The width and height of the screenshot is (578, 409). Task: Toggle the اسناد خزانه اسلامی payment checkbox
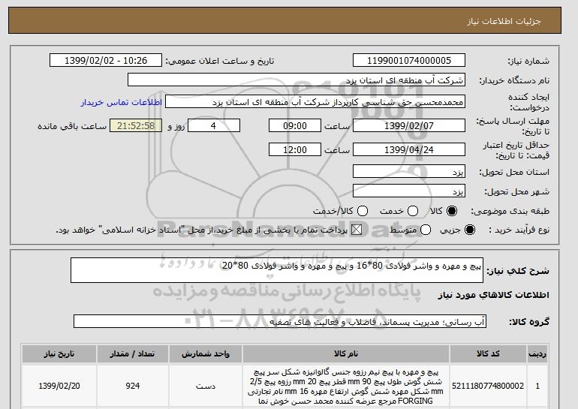356,230
